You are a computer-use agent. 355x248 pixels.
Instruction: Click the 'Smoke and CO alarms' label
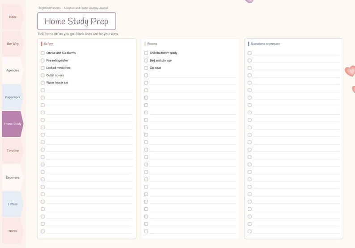[x=61, y=53]
